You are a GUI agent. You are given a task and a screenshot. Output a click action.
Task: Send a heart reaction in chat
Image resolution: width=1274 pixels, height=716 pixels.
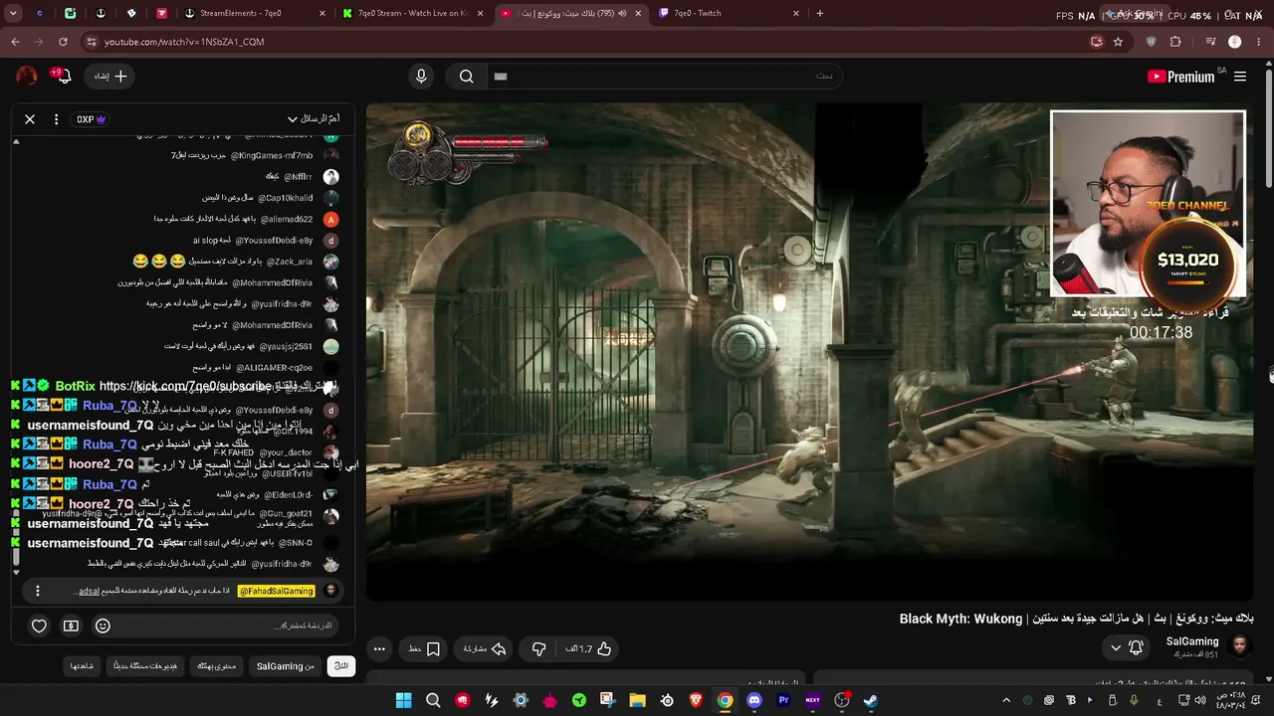pos(39,626)
